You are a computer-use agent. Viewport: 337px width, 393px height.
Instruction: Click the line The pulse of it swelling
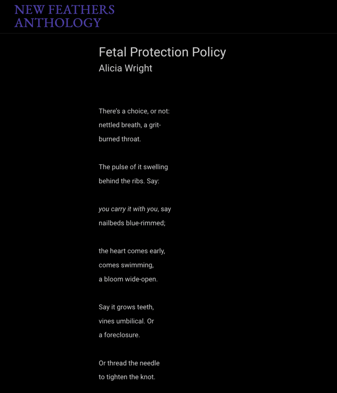pos(133,167)
